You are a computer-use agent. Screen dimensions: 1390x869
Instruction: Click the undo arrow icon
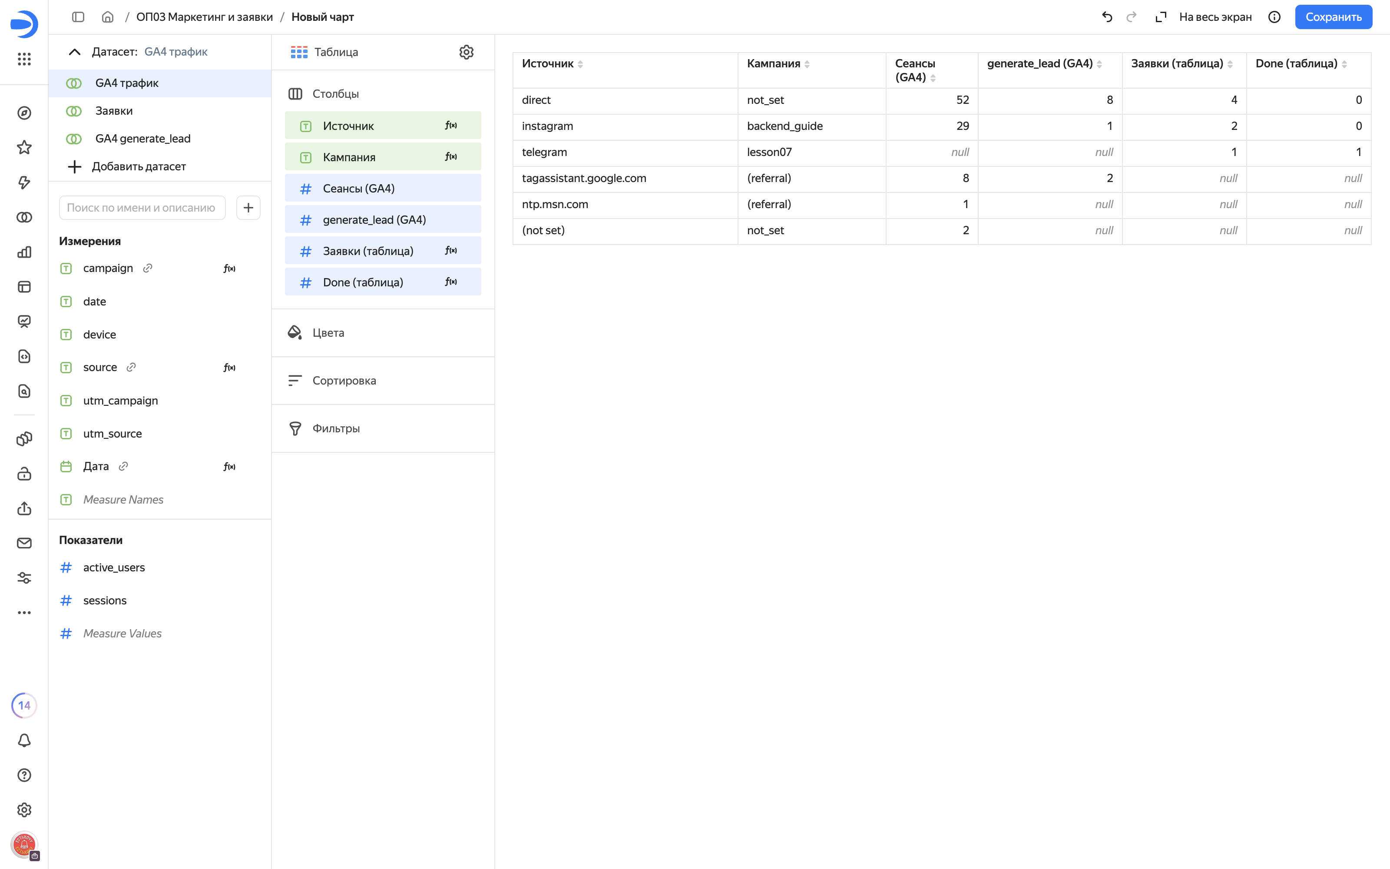1107,17
